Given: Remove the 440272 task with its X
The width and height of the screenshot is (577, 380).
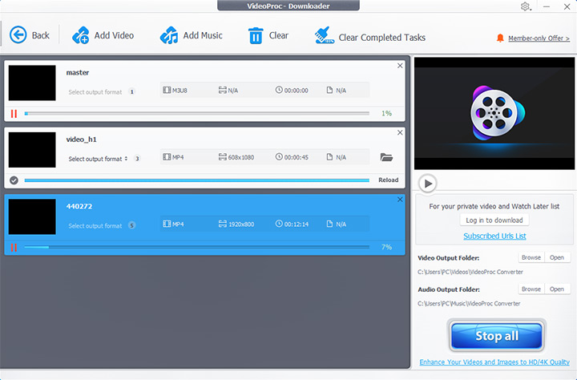Looking at the screenshot, I should pyautogui.click(x=400, y=199).
